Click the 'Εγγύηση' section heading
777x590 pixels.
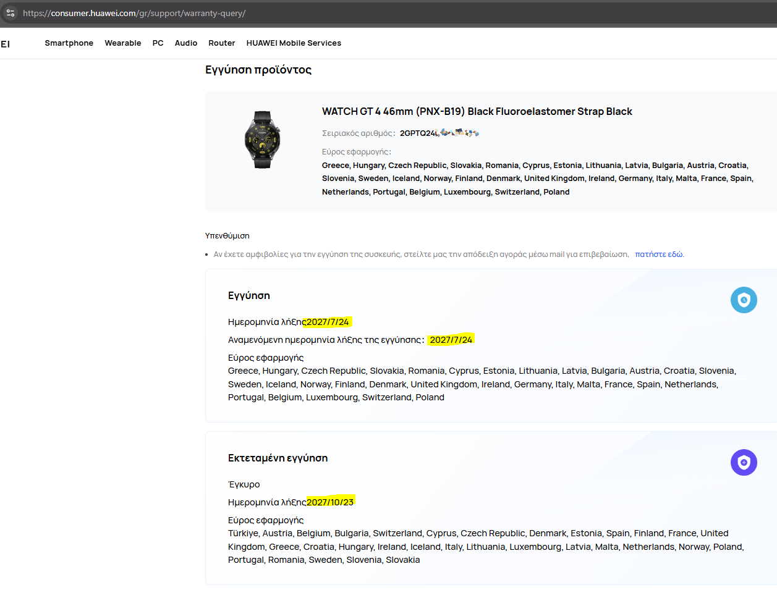(x=249, y=296)
